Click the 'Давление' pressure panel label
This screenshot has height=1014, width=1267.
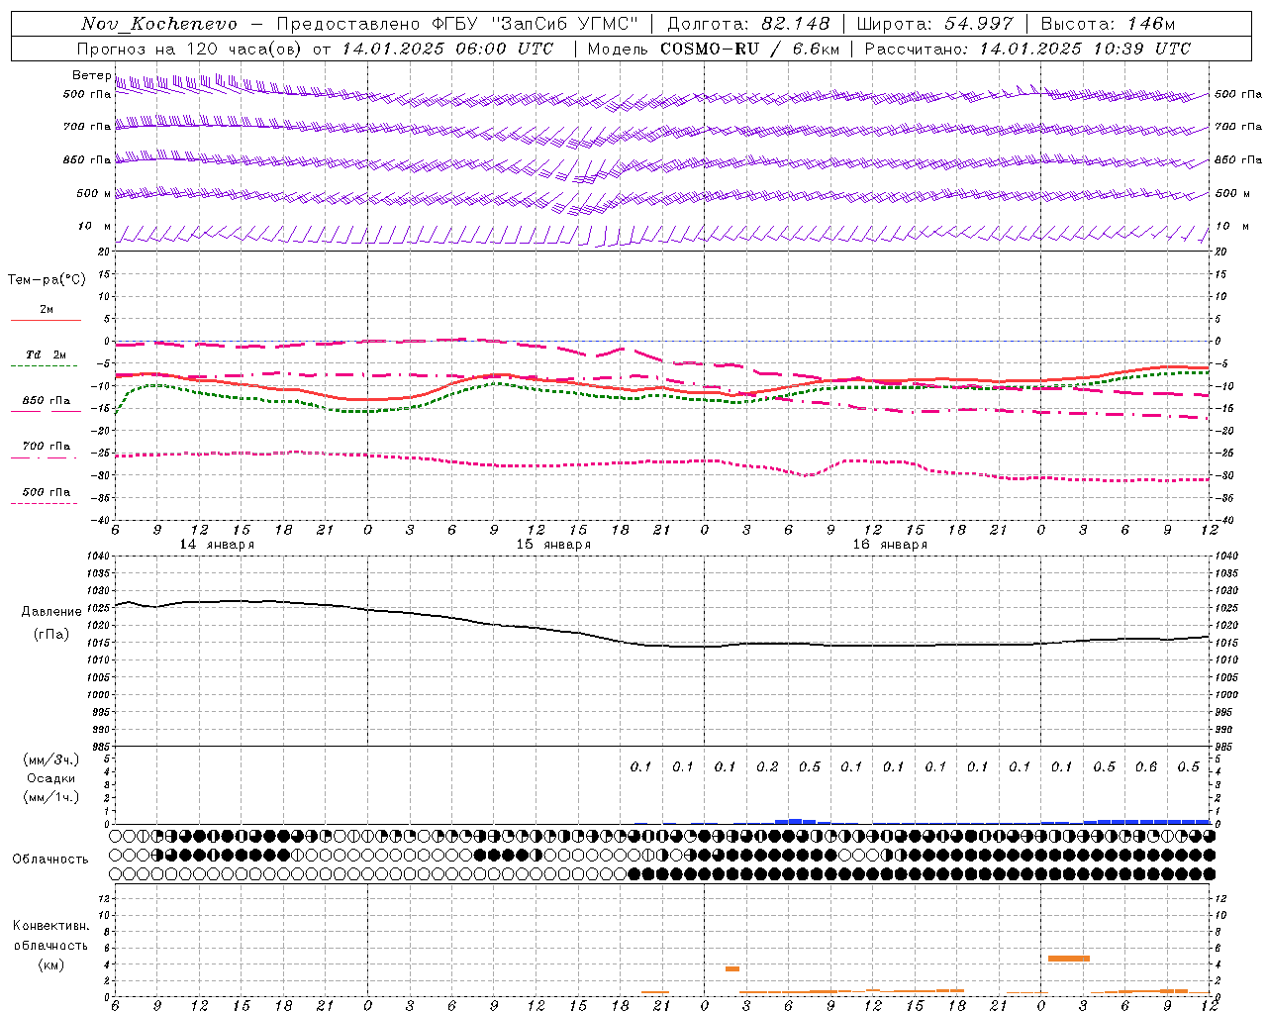point(51,612)
